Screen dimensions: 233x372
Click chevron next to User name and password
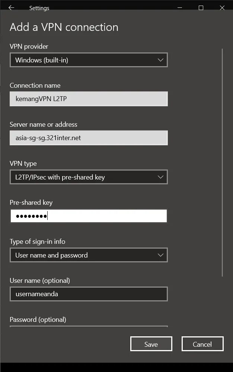tap(160, 255)
